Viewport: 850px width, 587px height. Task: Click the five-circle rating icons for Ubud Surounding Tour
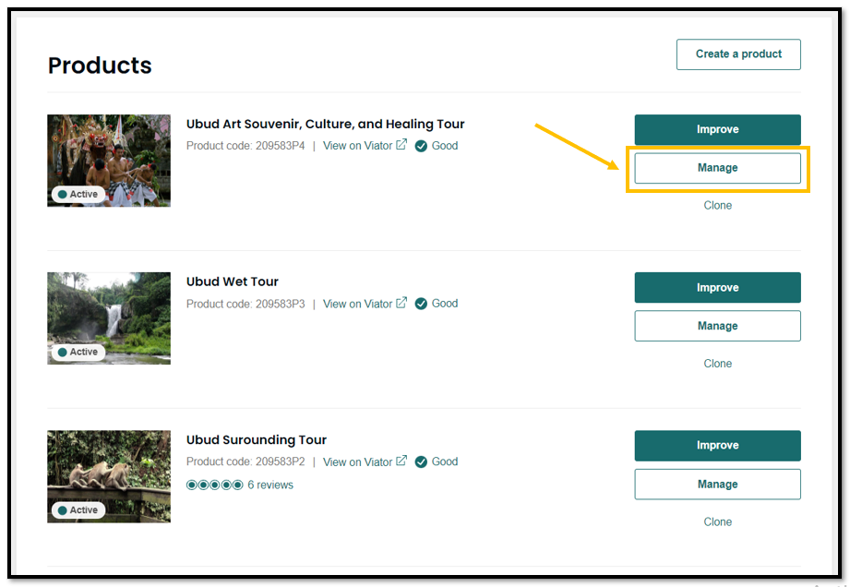(x=215, y=485)
